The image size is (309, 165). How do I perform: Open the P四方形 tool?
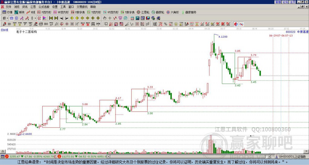(x=44, y=12)
